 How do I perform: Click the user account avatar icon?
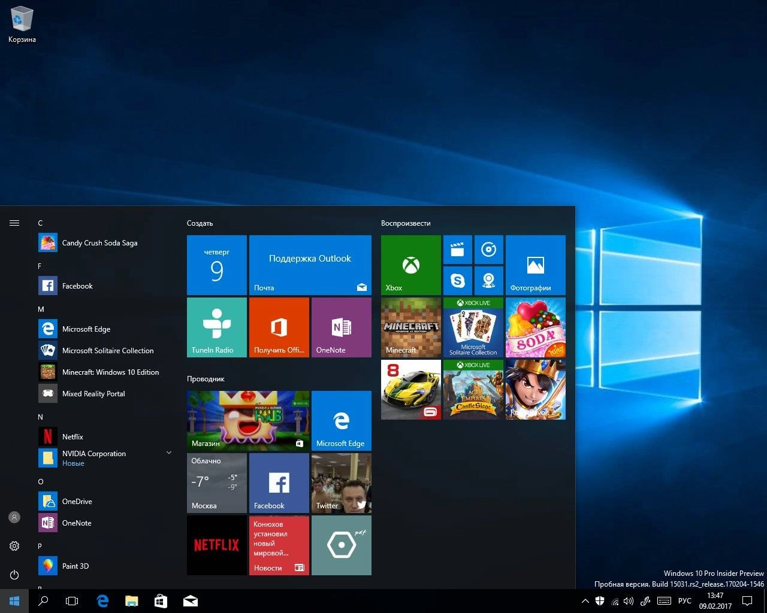pyautogui.click(x=14, y=517)
